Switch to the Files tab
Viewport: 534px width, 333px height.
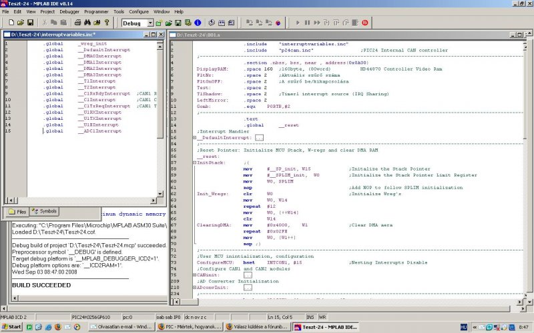pos(18,212)
